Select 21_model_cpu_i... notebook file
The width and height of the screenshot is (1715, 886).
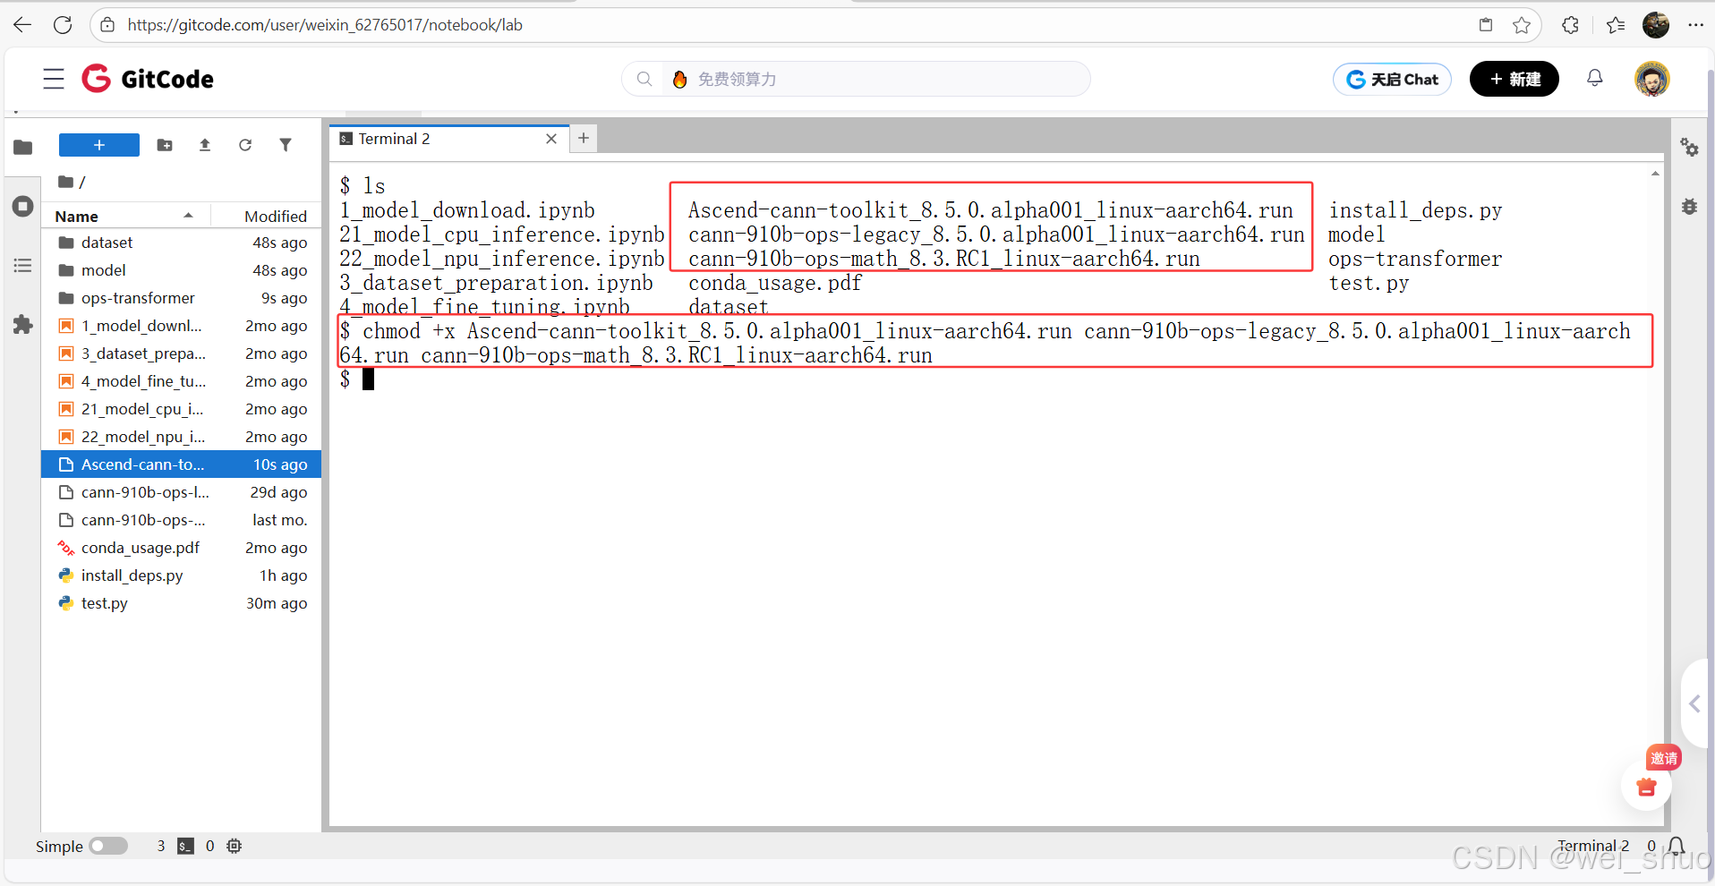point(182,409)
